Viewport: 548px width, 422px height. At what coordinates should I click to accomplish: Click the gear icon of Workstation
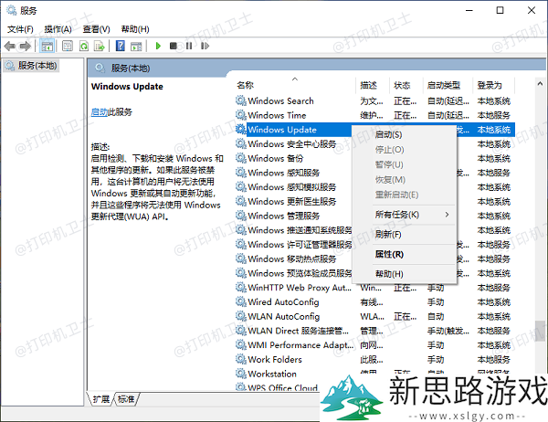(241, 374)
